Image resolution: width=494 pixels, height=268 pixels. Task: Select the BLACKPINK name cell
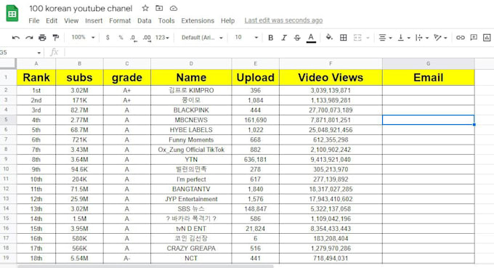pyautogui.click(x=191, y=110)
